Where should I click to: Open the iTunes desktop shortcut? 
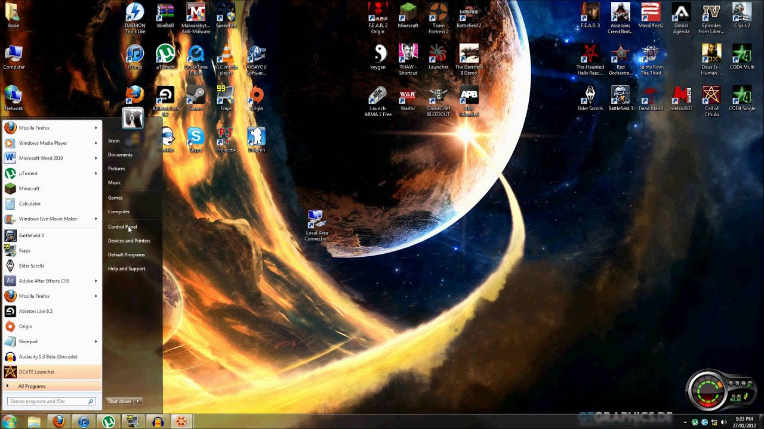click(135, 57)
